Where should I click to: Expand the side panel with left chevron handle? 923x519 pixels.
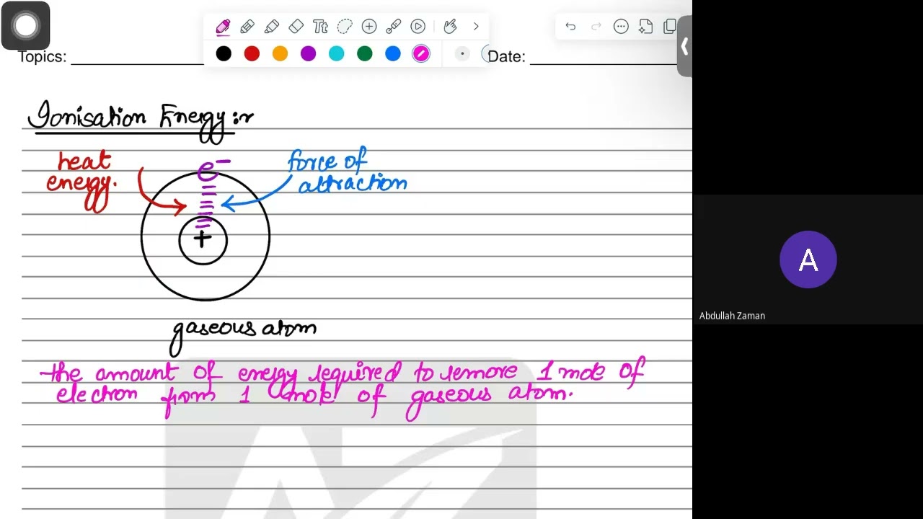pos(684,48)
